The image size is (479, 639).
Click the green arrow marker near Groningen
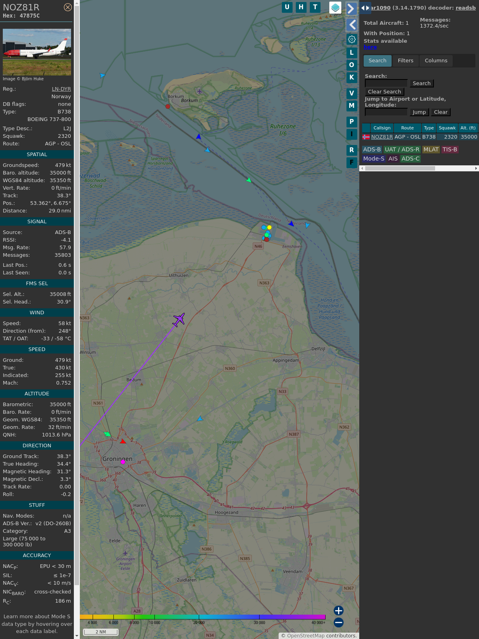click(107, 434)
